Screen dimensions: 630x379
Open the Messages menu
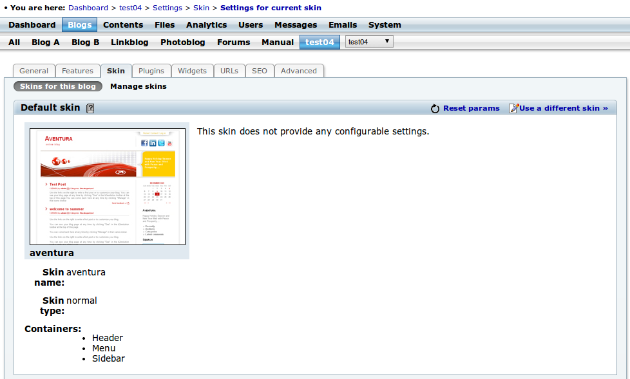(296, 25)
